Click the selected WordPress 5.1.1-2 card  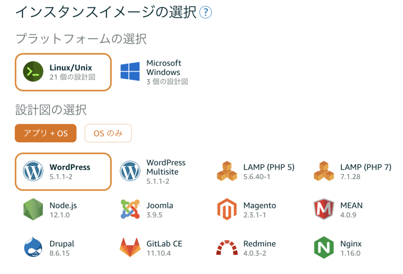pyautogui.click(x=63, y=172)
